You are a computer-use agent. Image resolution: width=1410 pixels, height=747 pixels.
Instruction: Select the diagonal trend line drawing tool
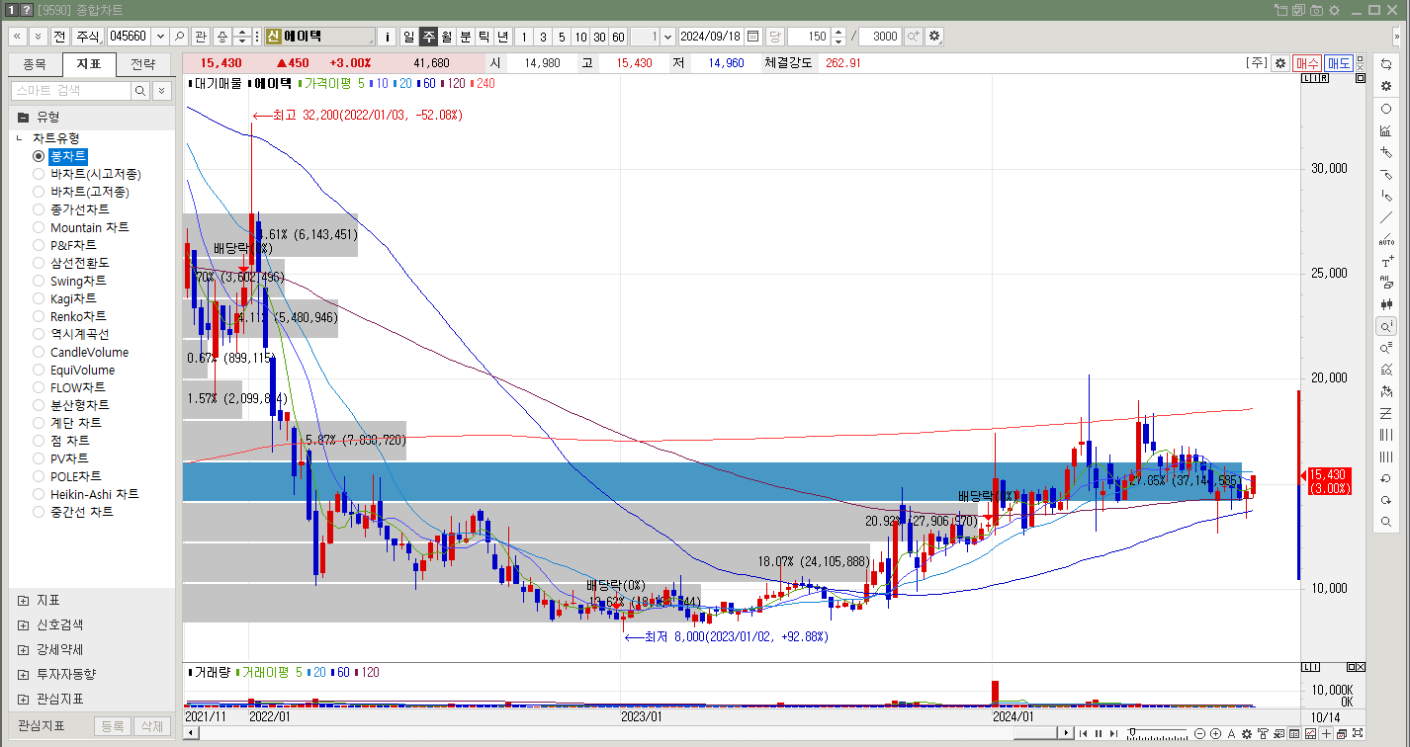(x=1386, y=217)
